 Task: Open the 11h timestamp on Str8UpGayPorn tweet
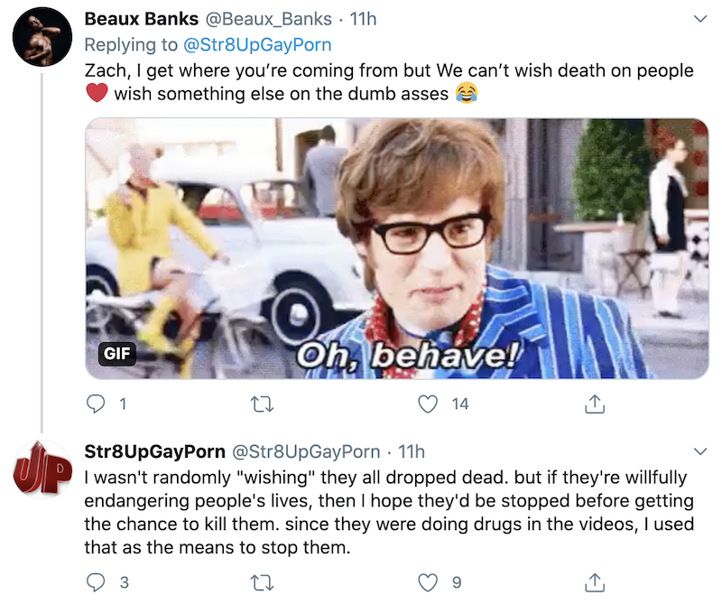(411, 451)
